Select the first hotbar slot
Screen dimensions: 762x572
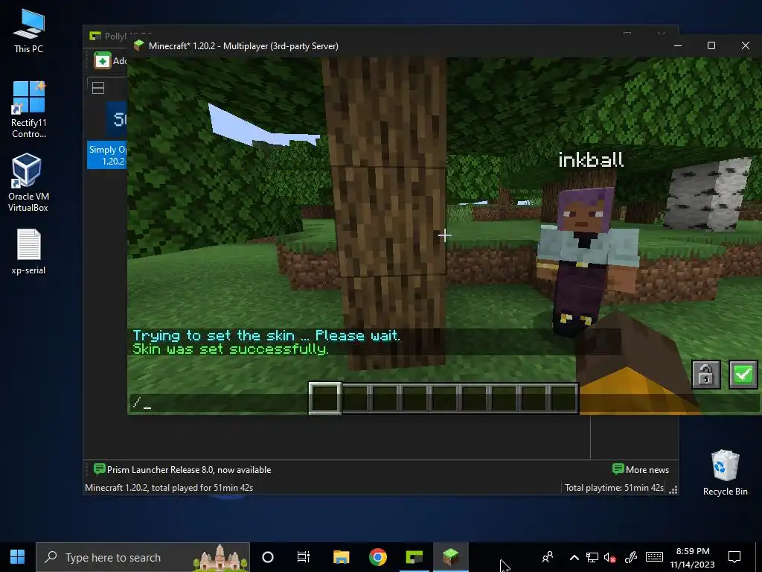[324, 398]
